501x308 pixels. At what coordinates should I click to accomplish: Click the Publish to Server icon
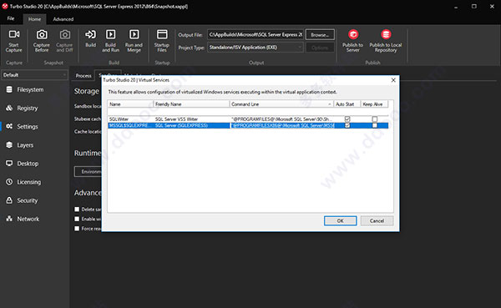(x=353, y=34)
